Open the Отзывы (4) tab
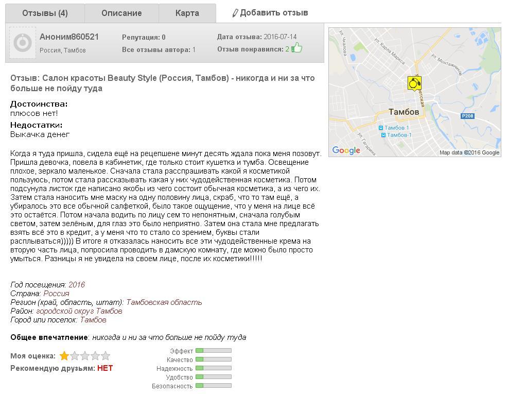Viewport: 508px width, 394px height. [x=45, y=13]
